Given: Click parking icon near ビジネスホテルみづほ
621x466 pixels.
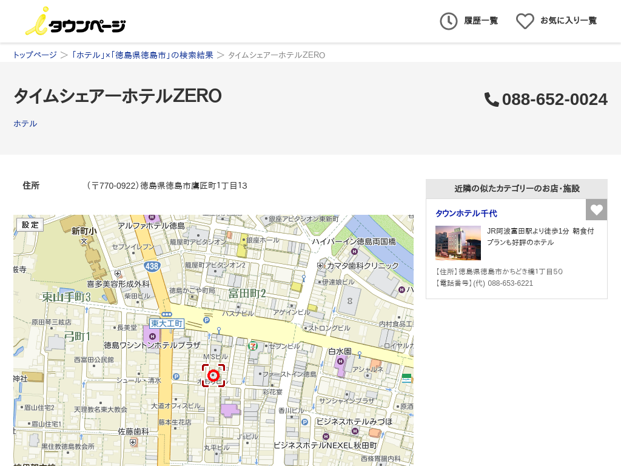Looking at the screenshot, I should click(304, 422).
